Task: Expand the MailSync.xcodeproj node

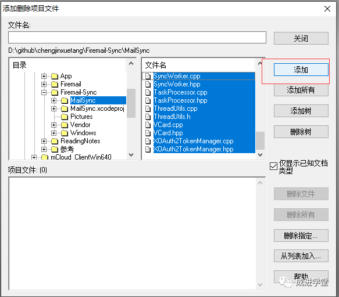Action: tap(54, 108)
